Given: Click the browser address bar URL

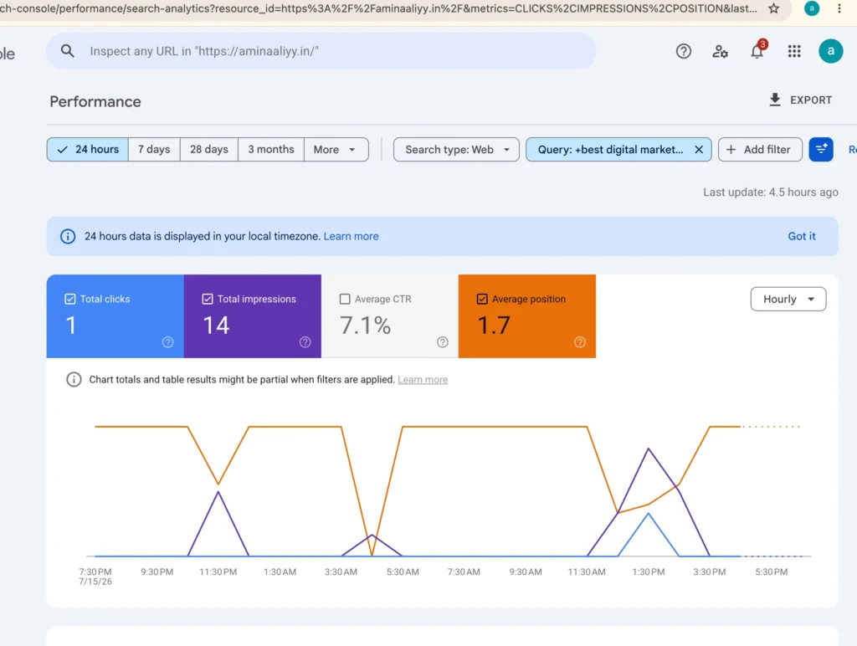Looking at the screenshot, I should coord(377,8).
